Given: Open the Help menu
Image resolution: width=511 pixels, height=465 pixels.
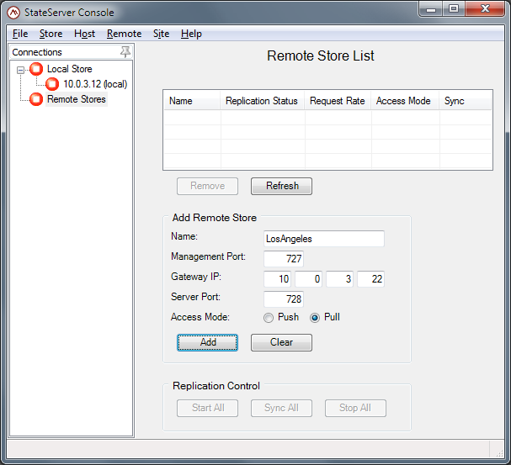Looking at the screenshot, I should point(191,34).
